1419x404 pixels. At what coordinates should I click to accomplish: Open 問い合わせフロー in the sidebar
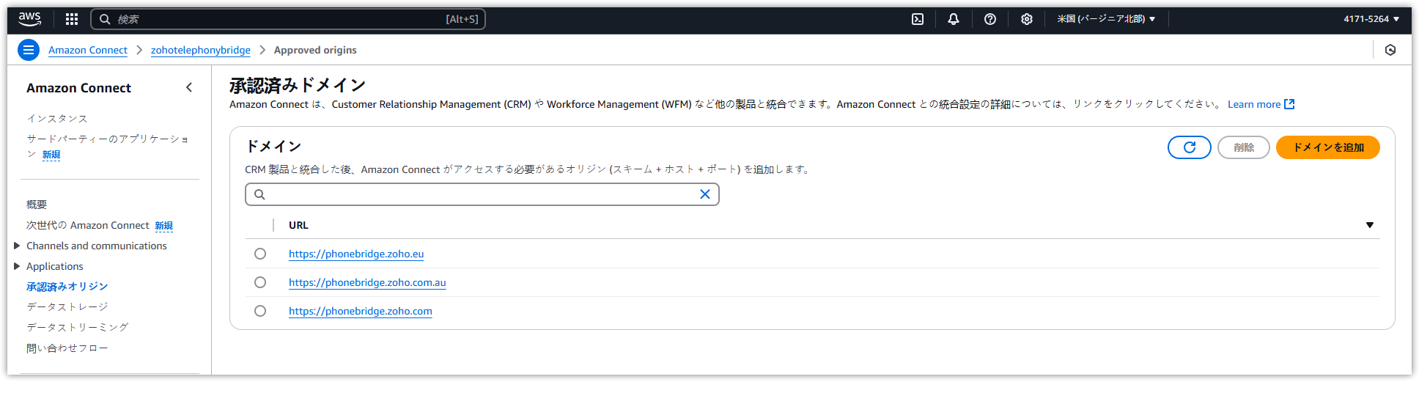pos(67,348)
